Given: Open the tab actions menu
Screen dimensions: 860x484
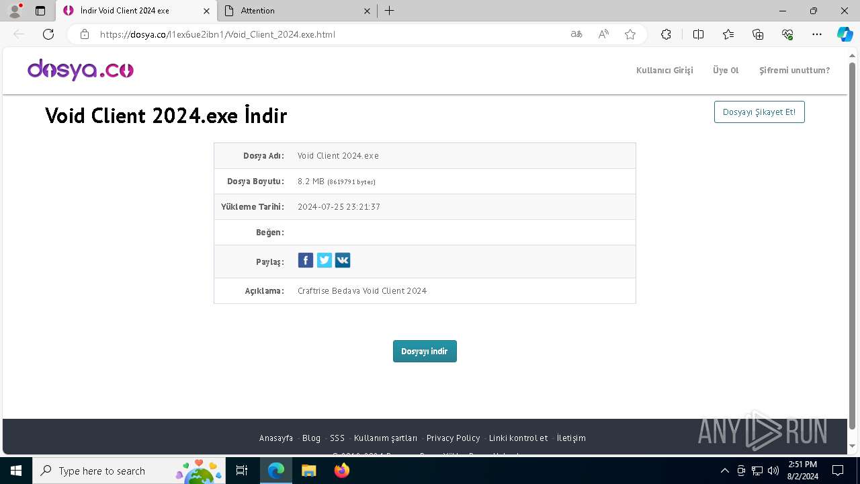Looking at the screenshot, I should [40, 11].
